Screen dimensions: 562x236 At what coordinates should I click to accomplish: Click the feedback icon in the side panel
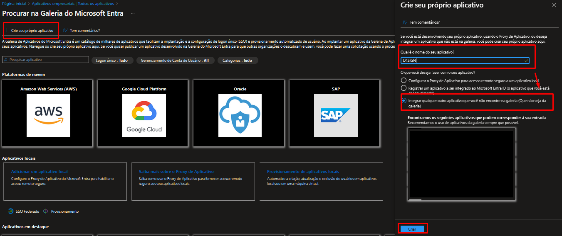[405, 22]
